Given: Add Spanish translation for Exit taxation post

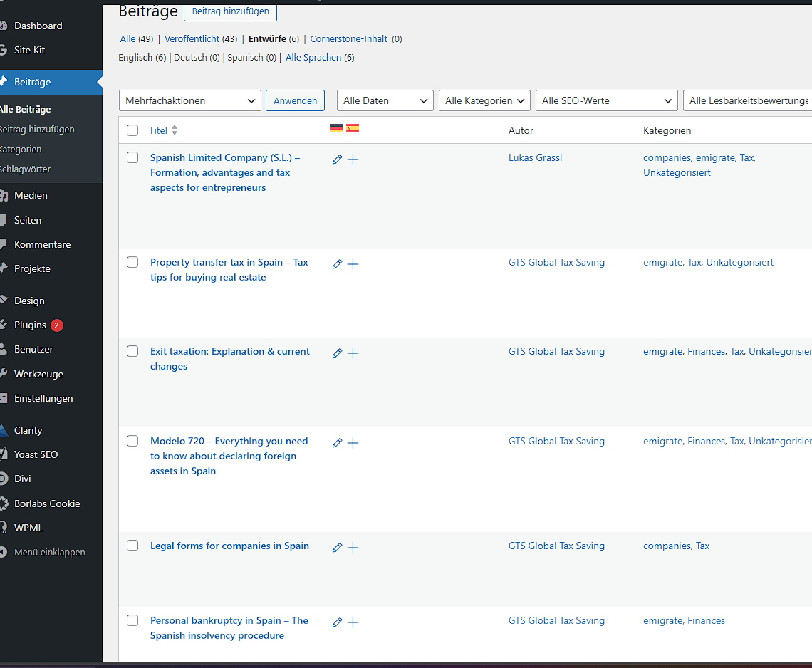Looking at the screenshot, I should click(353, 353).
